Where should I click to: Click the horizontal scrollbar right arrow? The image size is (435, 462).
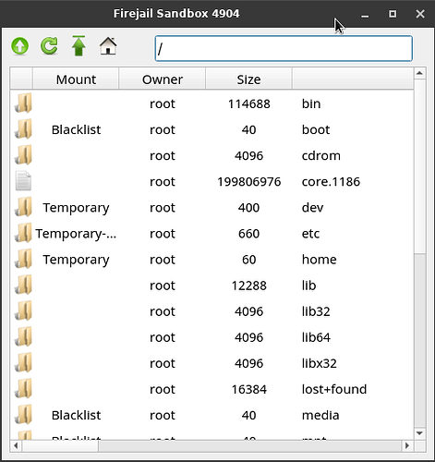(407, 445)
